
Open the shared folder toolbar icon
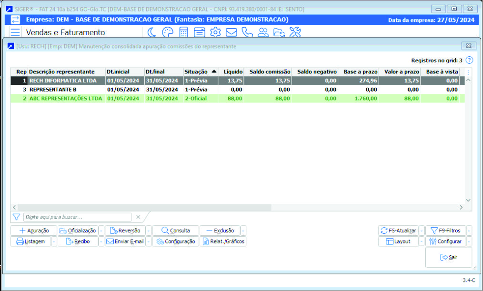point(279,32)
